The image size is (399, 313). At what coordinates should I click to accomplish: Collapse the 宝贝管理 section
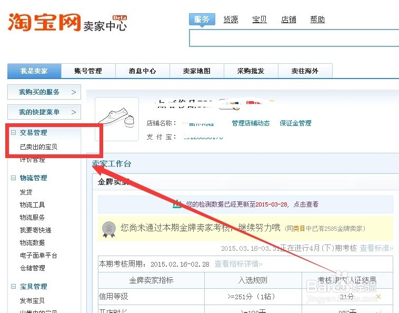point(14,287)
